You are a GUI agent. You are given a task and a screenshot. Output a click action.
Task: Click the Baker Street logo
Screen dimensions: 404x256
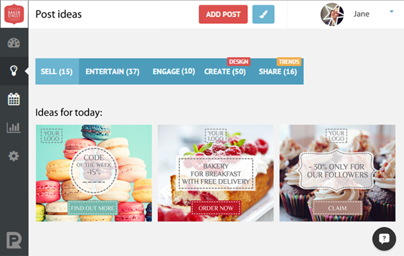coord(14,14)
